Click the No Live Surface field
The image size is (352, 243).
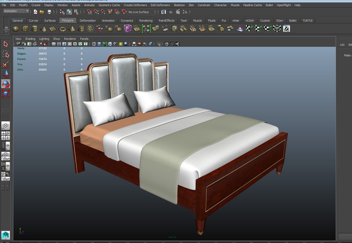[141, 12]
